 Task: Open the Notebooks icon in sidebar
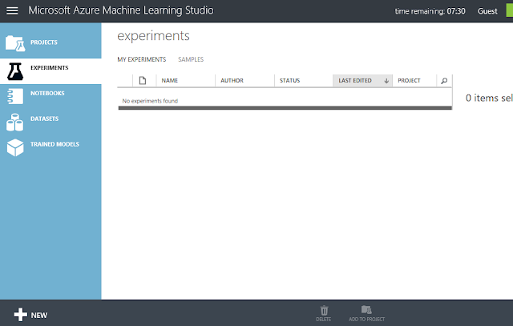[x=15, y=96]
